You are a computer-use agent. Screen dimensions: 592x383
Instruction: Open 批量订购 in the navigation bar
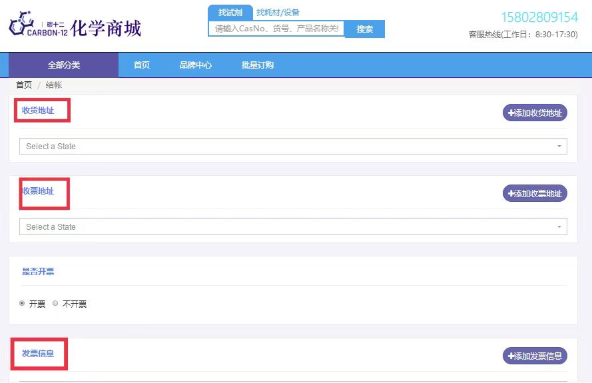(x=258, y=65)
